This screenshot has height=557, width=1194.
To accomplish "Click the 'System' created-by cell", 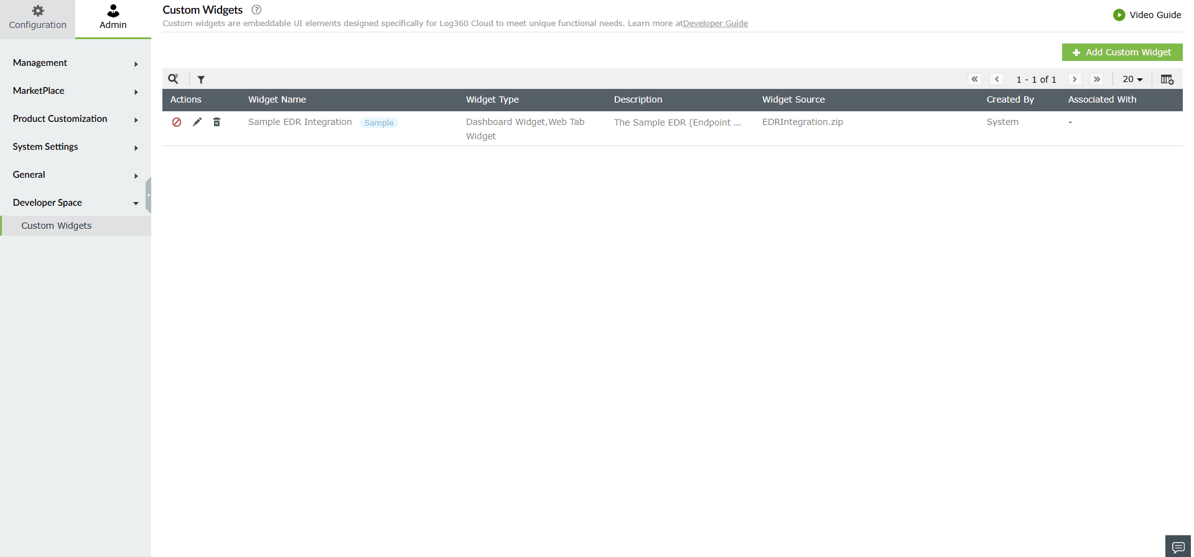I will pyautogui.click(x=1002, y=122).
